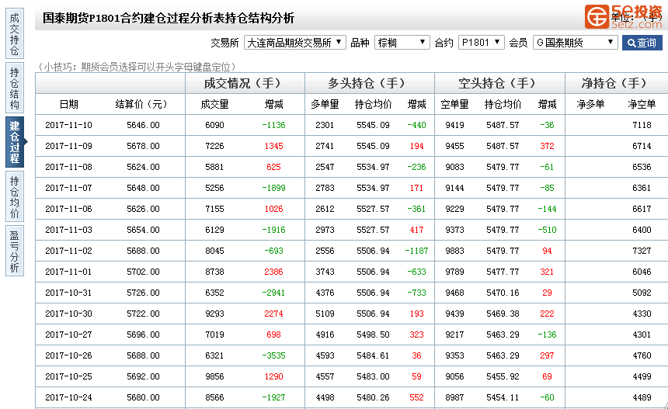The image size is (668, 409).
Task: Select the date cell 2017-11-10
Action: [68, 125]
